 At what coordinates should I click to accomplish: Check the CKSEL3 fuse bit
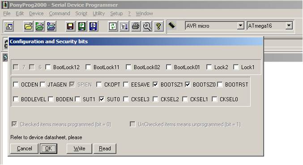pyautogui.click(x=126, y=99)
